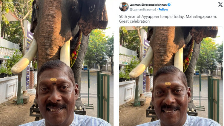The height and width of the screenshot is (126, 224).
Task: Click the elephant's curved tusk in the left photo
Action: 24,57
